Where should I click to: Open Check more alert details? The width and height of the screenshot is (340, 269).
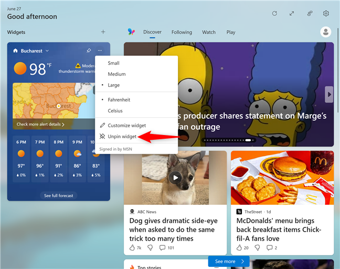click(40, 124)
